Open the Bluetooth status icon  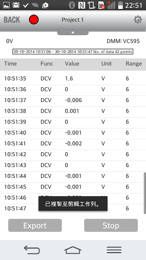click(72, 5)
